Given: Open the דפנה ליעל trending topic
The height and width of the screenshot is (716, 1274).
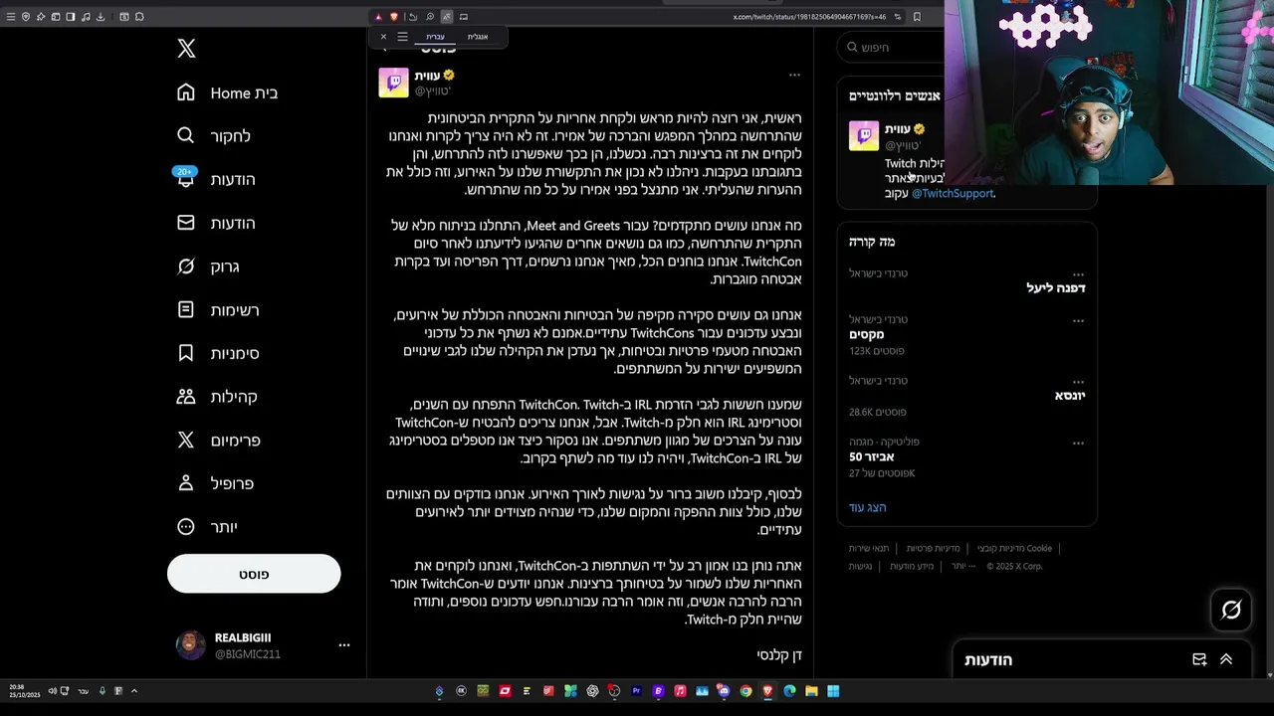Looking at the screenshot, I should point(1055,287).
